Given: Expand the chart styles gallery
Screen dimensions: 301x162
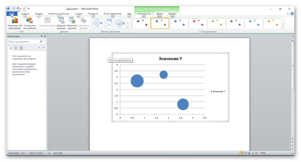Looking at the screenshot, I should (x=283, y=27).
